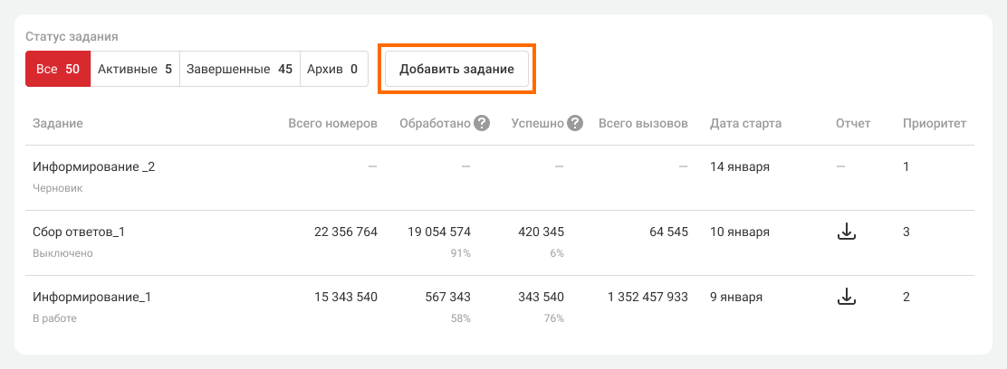This screenshot has height=369, width=1007.
Task: Download report for Сбор ответов_1
Action: coord(846,232)
